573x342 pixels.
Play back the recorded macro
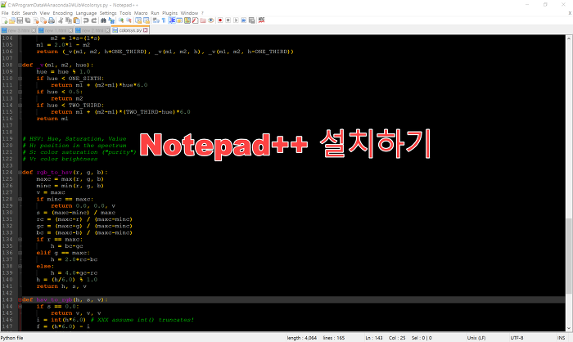[x=236, y=20]
